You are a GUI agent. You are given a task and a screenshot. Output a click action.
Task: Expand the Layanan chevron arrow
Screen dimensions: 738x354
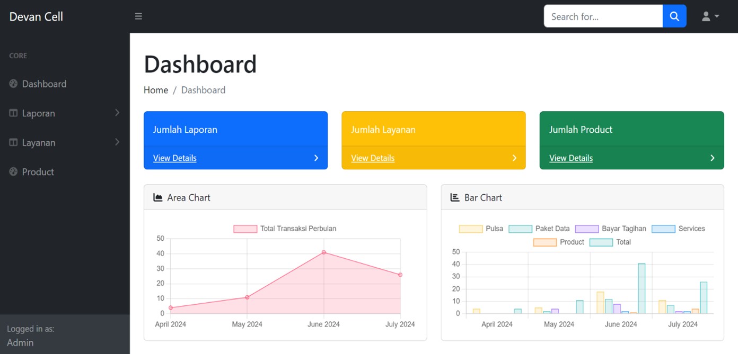pos(117,142)
